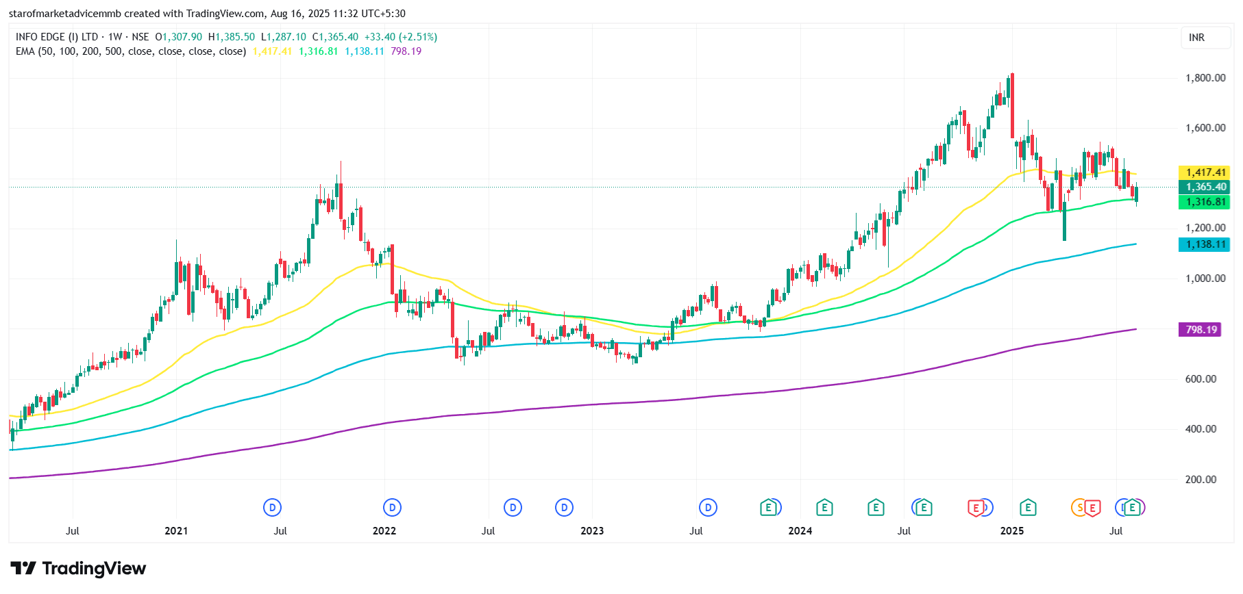Click the 600.00 price scale label

[1201, 379]
